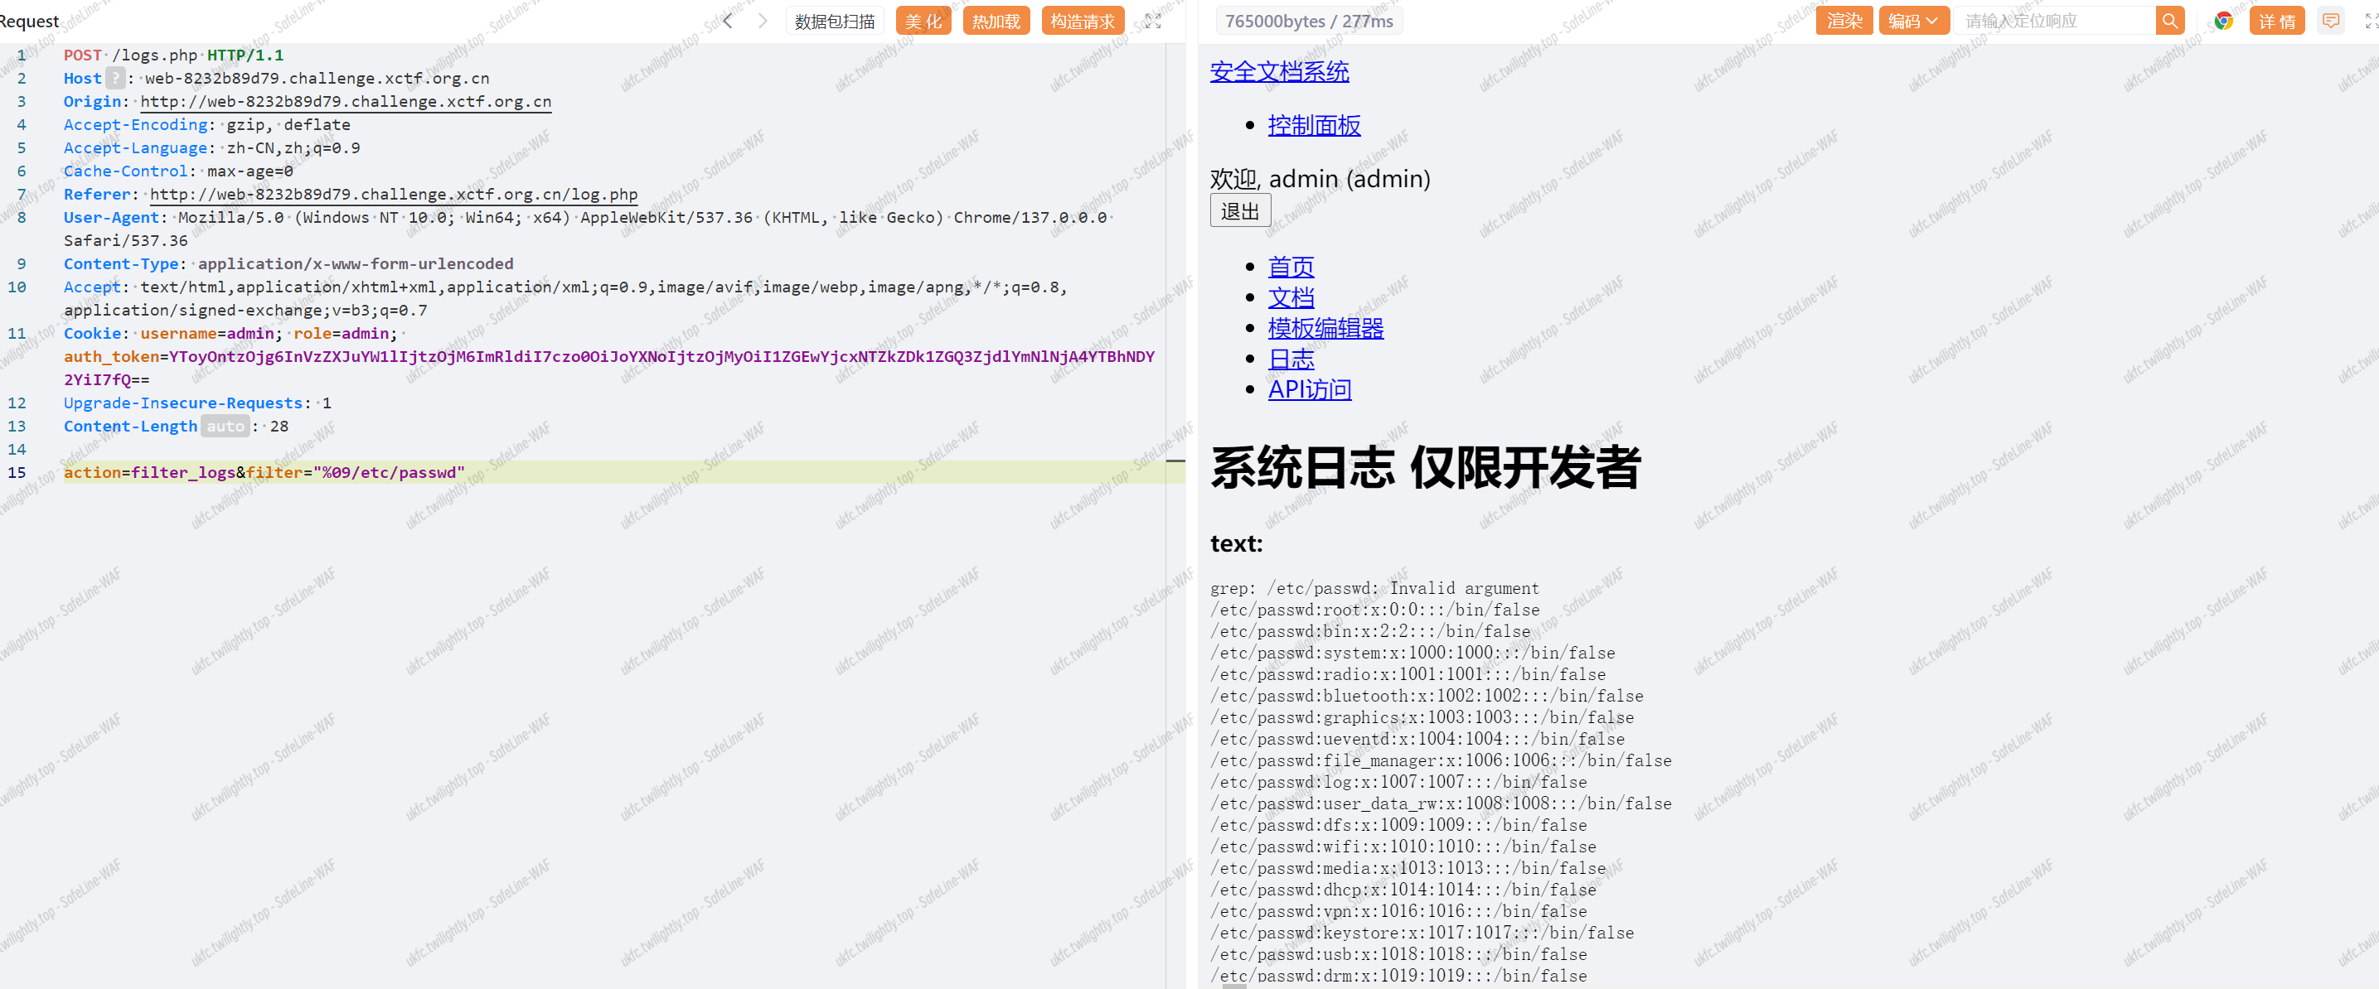The width and height of the screenshot is (2379, 989).
Task: Toggle the Content-Length auto tag
Action: coord(225,427)
